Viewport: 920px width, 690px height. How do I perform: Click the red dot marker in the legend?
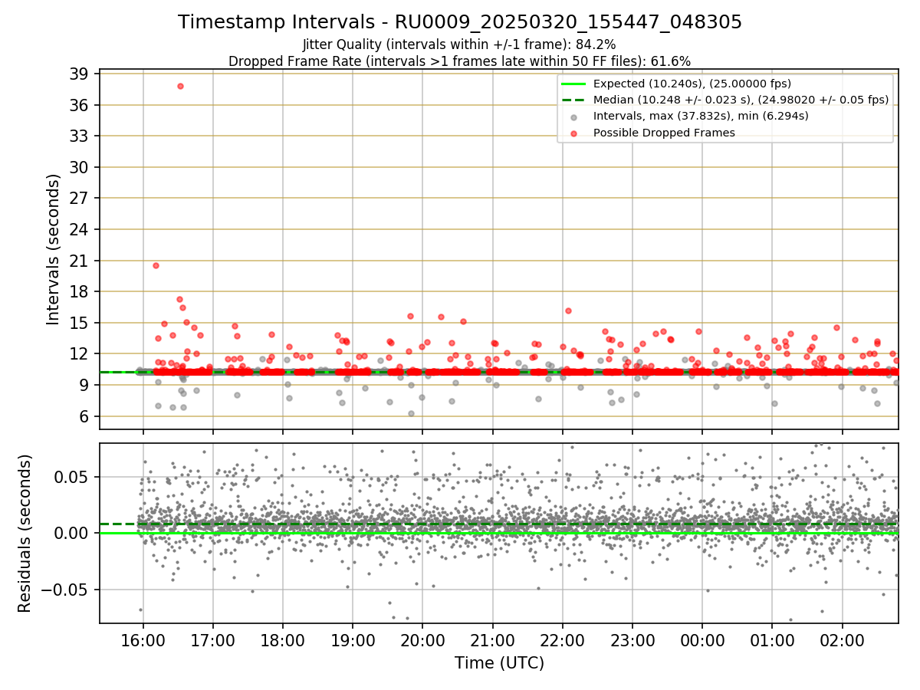tap(573, 133)
